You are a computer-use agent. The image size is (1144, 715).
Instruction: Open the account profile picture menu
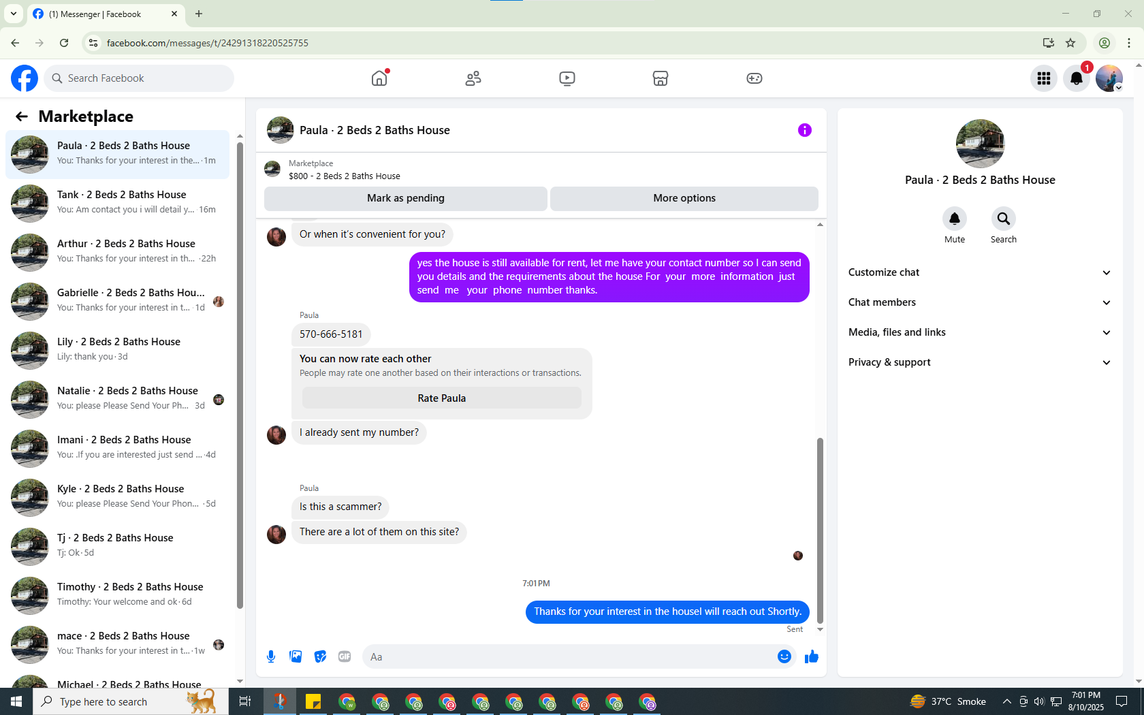point(1109,78)
